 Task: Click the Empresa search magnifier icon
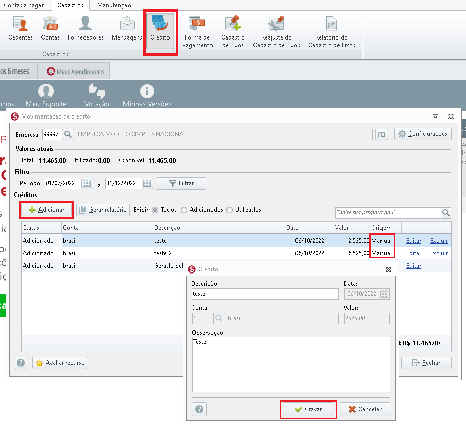pos(68,134)
